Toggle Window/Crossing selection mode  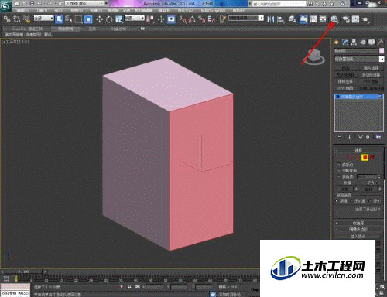point(88,19)
